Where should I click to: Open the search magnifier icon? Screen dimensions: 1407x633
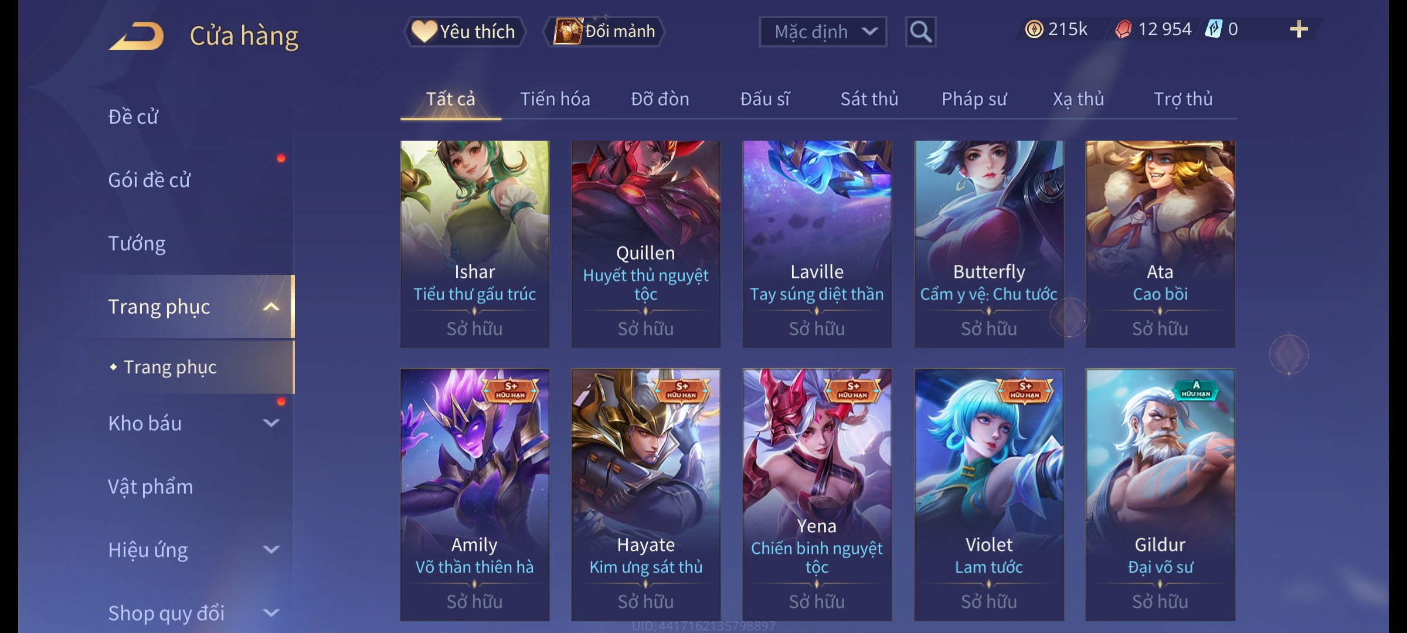point(920,32)
